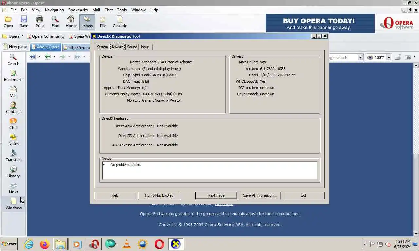Click New page button in tab bar
The image size is (419, 251).
pyautogui.click(x=15, y=47)
